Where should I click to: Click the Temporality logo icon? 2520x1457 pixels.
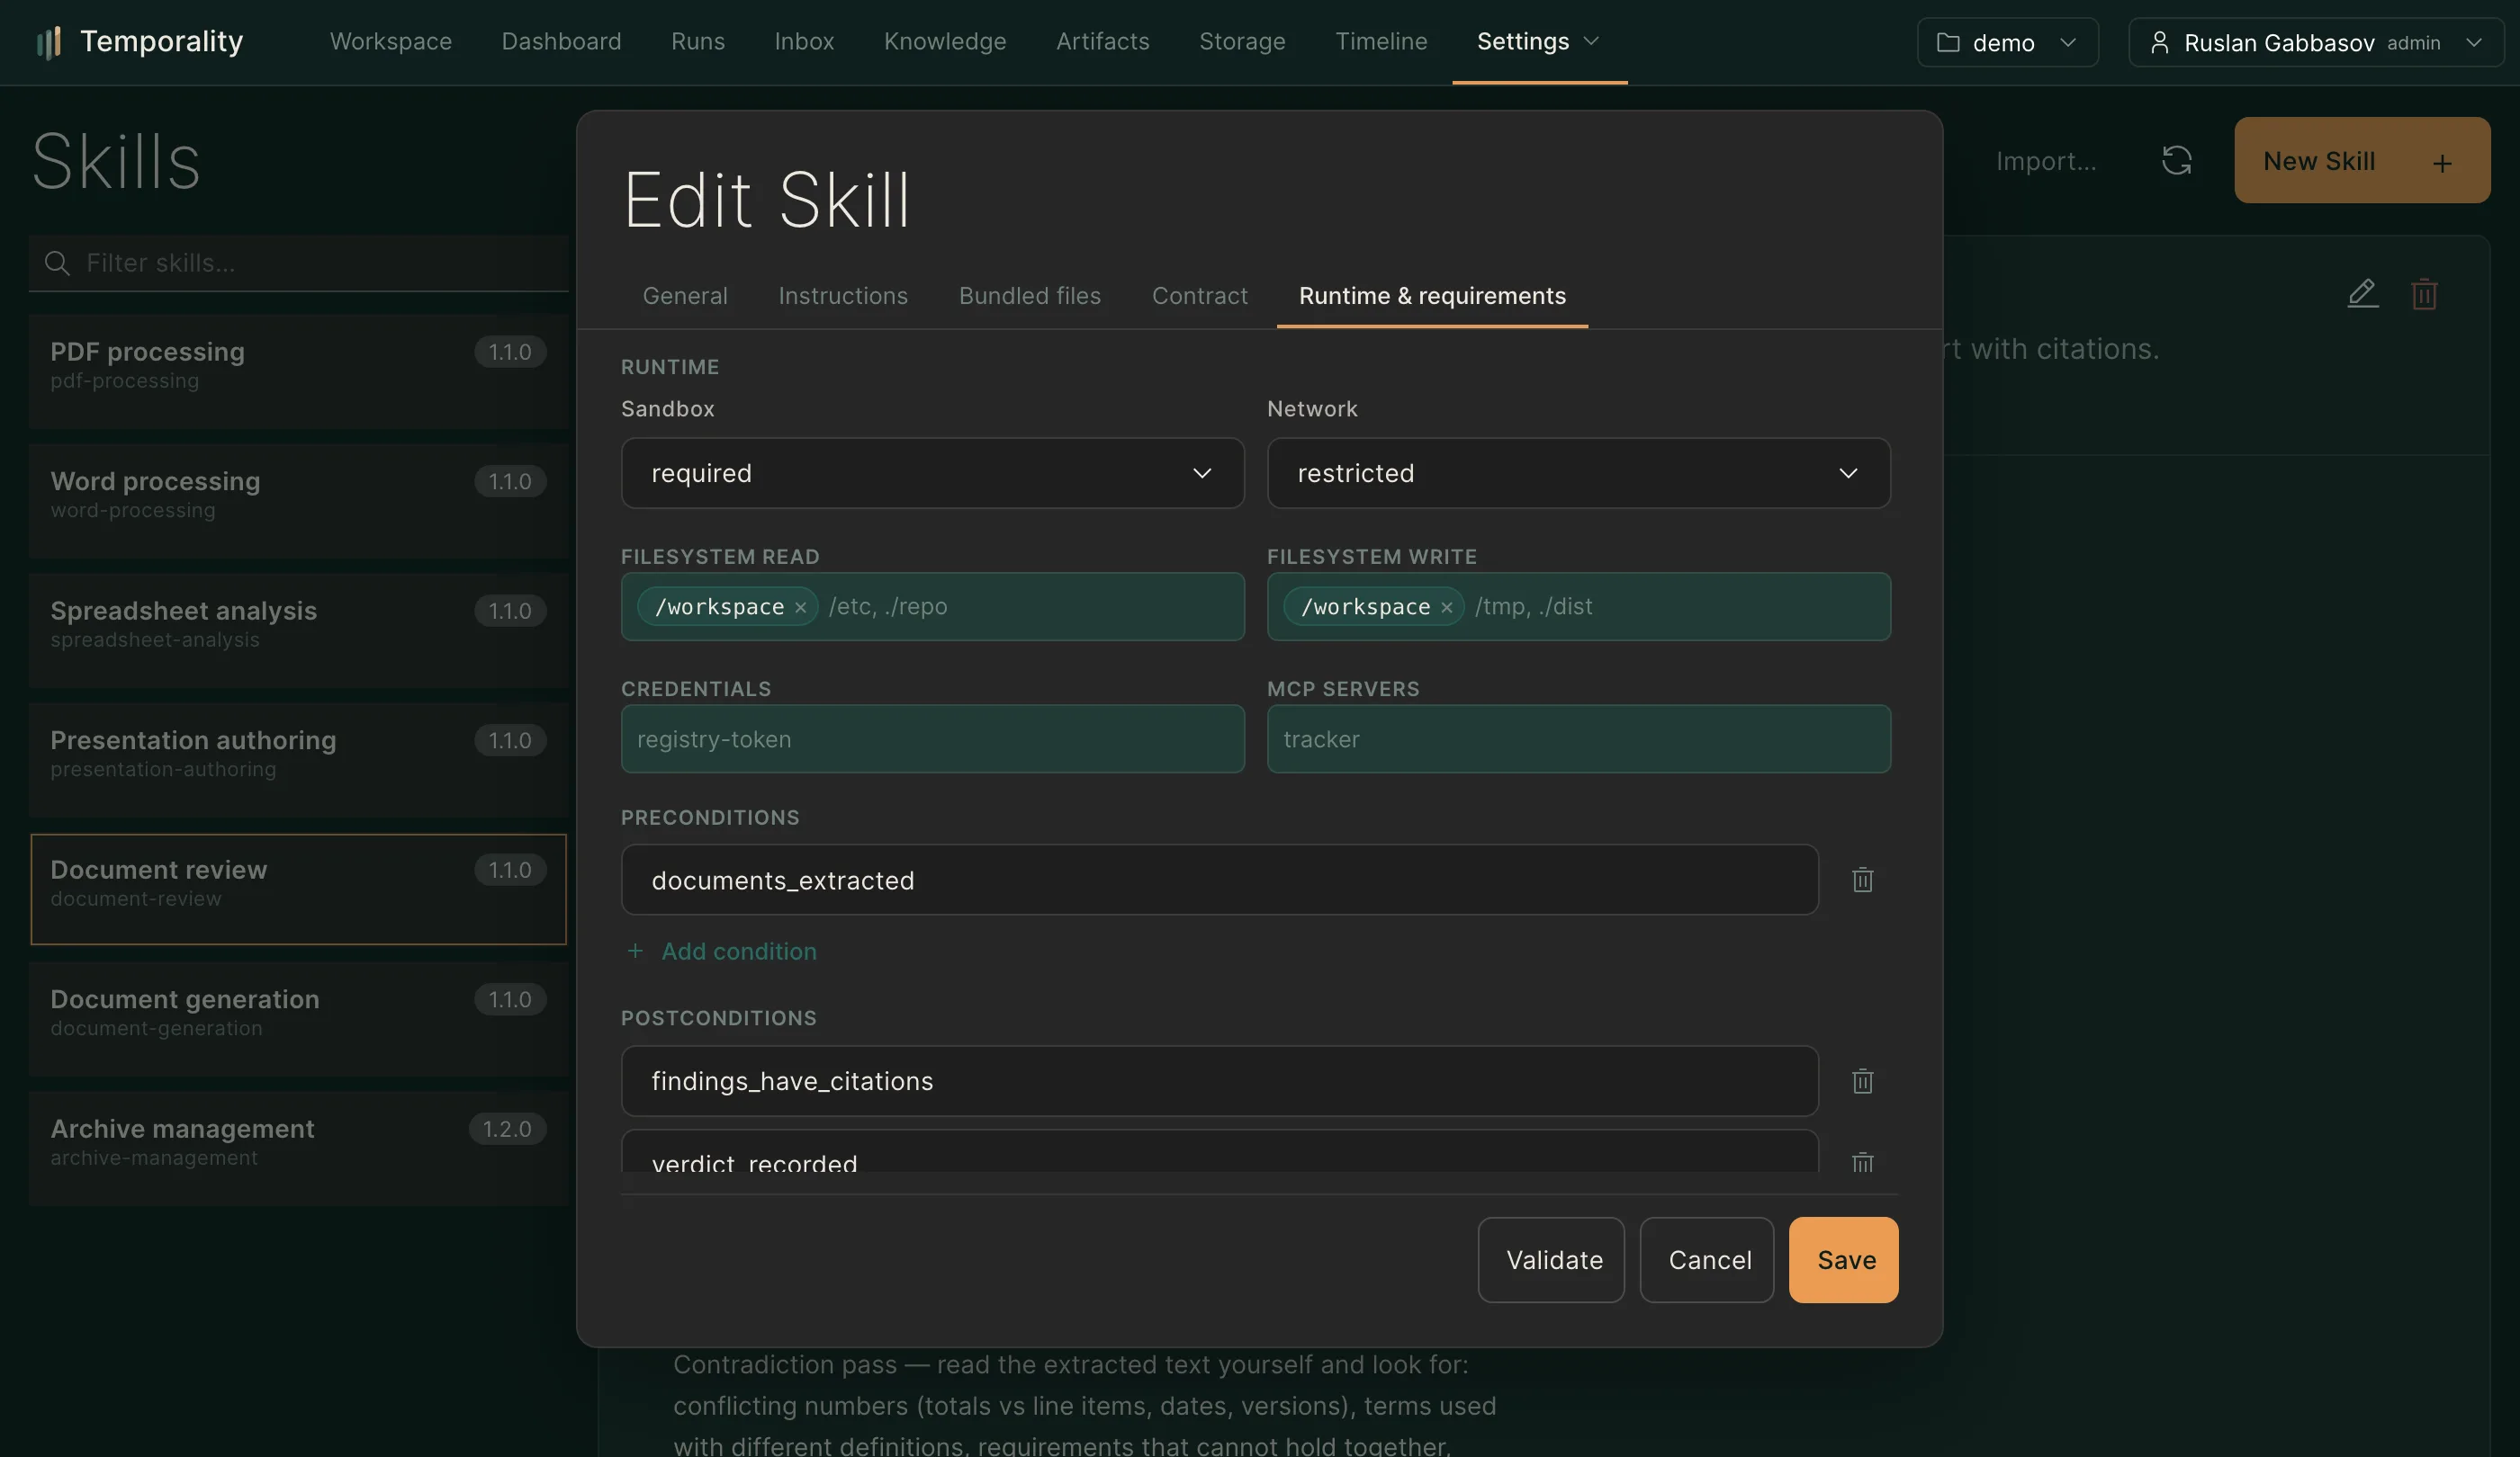pos(48,42)
